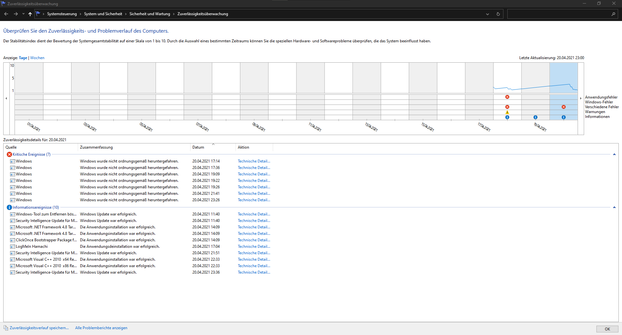The image size is (622, 335).
Task: Go up one level arrow
Action: click(x=30, y=14)
